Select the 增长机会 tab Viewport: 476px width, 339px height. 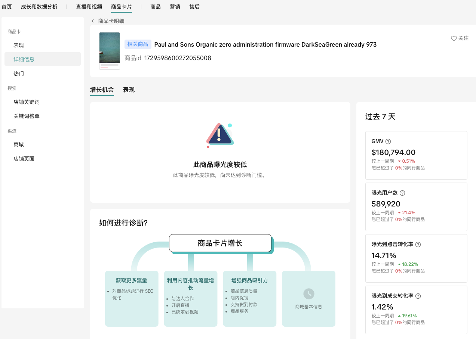tap(102, 90)
